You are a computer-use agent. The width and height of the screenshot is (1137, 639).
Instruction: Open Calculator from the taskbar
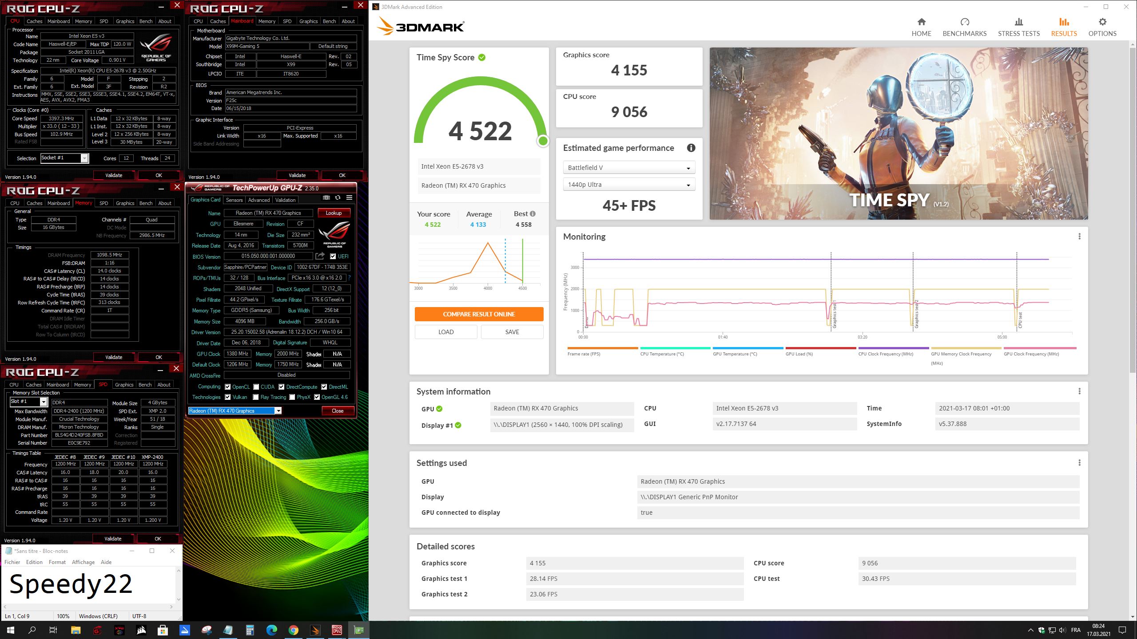pos(250,630)
